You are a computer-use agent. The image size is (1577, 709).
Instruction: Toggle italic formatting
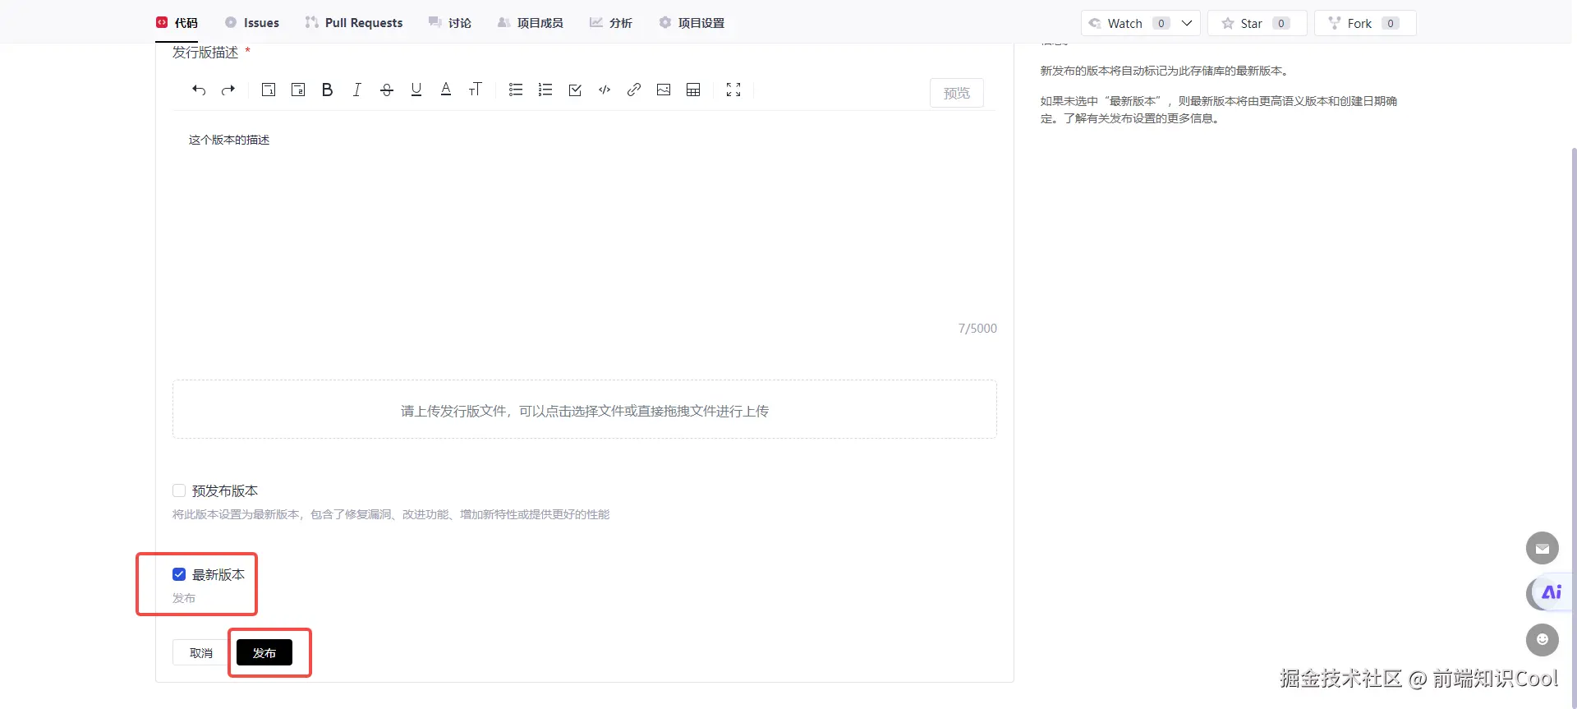pos(356,90)
